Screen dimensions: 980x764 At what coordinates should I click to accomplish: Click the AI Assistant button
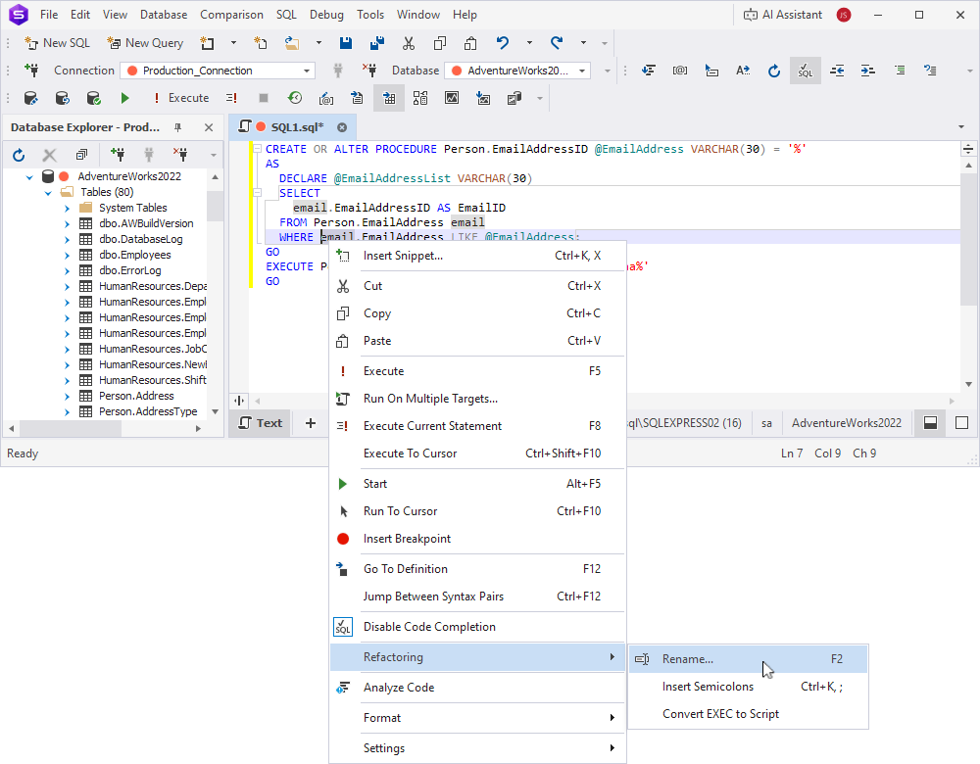(782, 15)
